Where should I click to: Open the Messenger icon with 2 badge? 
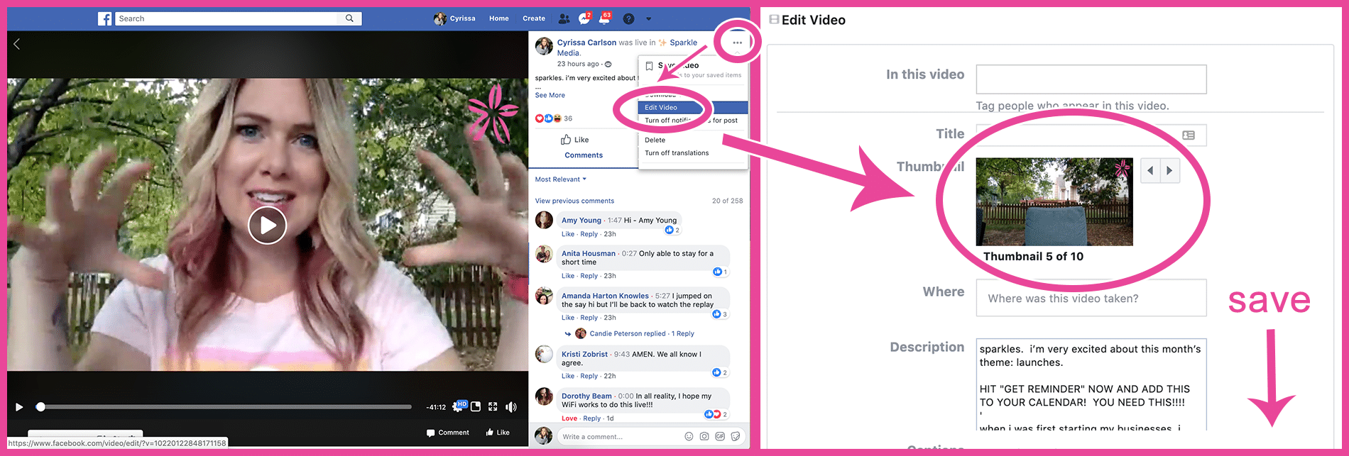pyautogui.click(x=584, y=18)
